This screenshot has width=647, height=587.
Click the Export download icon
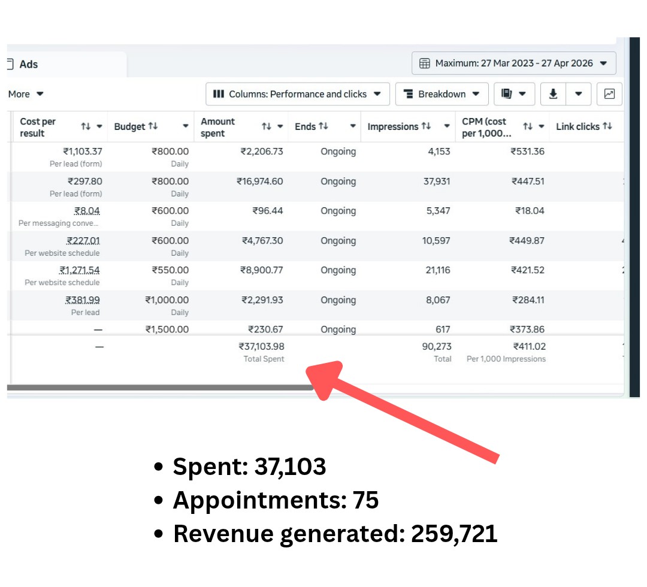pyautogui.click(x=553, y=94)
